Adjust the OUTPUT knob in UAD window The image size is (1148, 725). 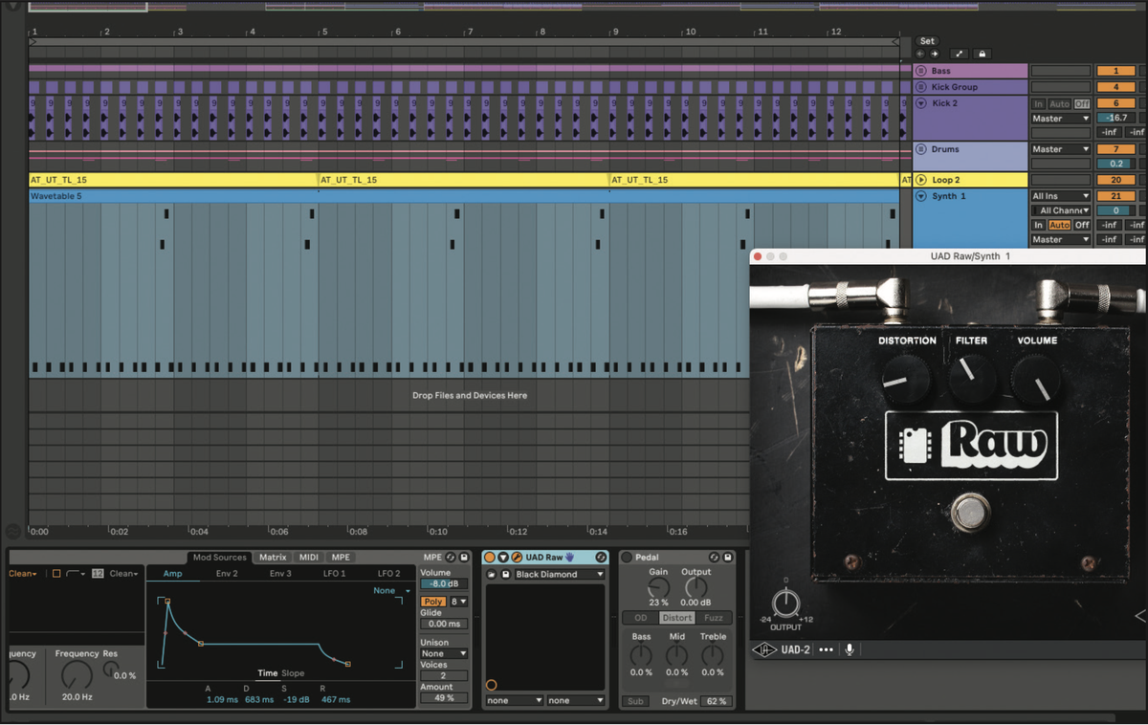785,604
